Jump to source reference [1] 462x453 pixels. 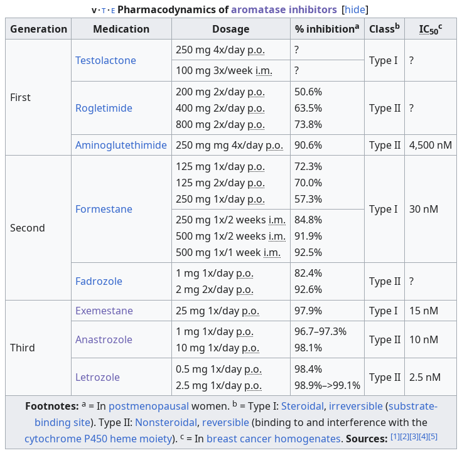pos(395,437)
